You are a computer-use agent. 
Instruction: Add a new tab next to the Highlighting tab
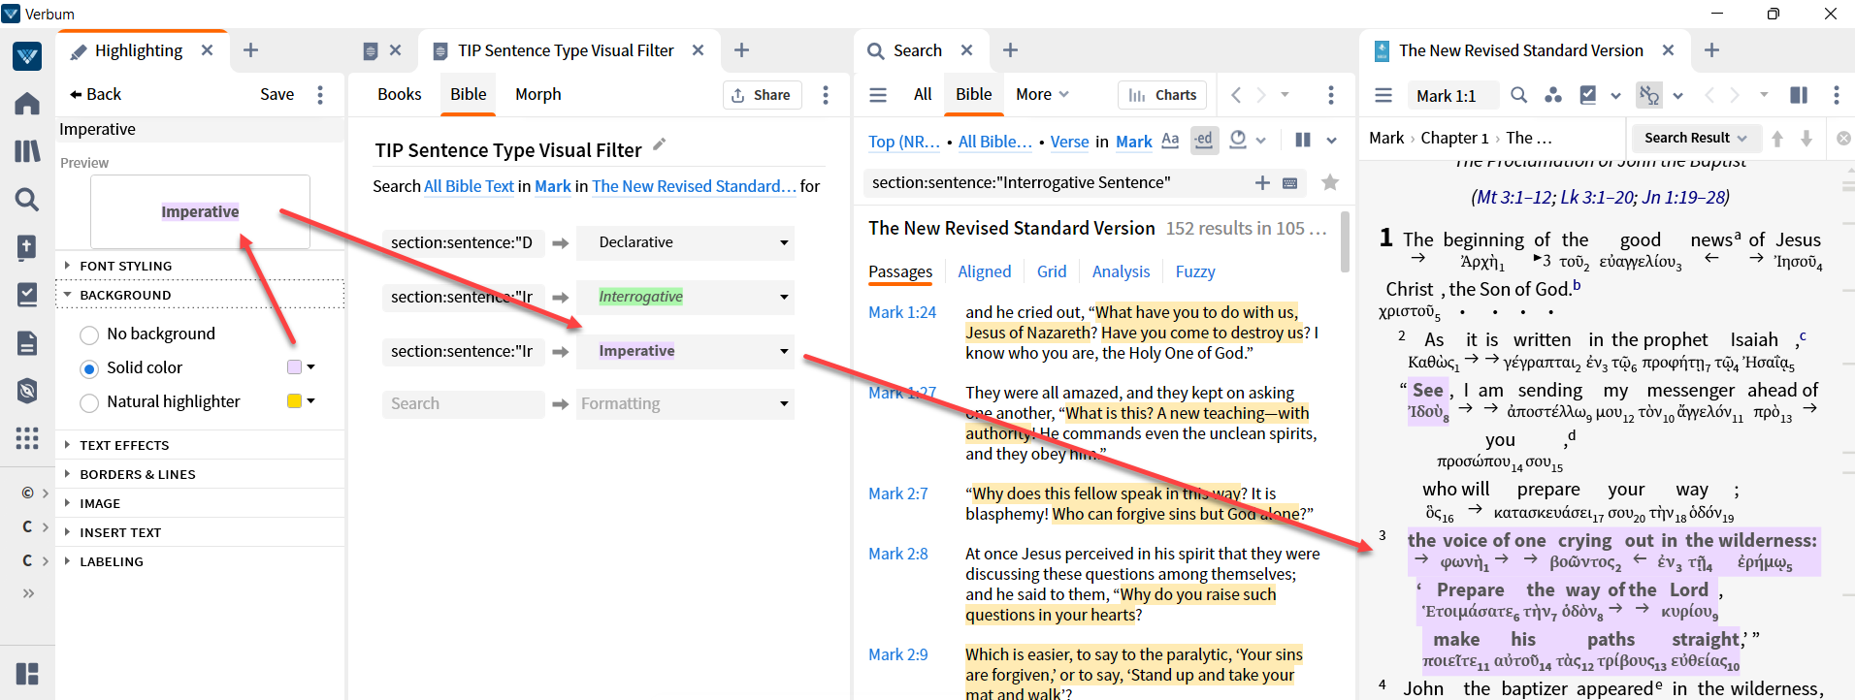click(x=250, y=50)
